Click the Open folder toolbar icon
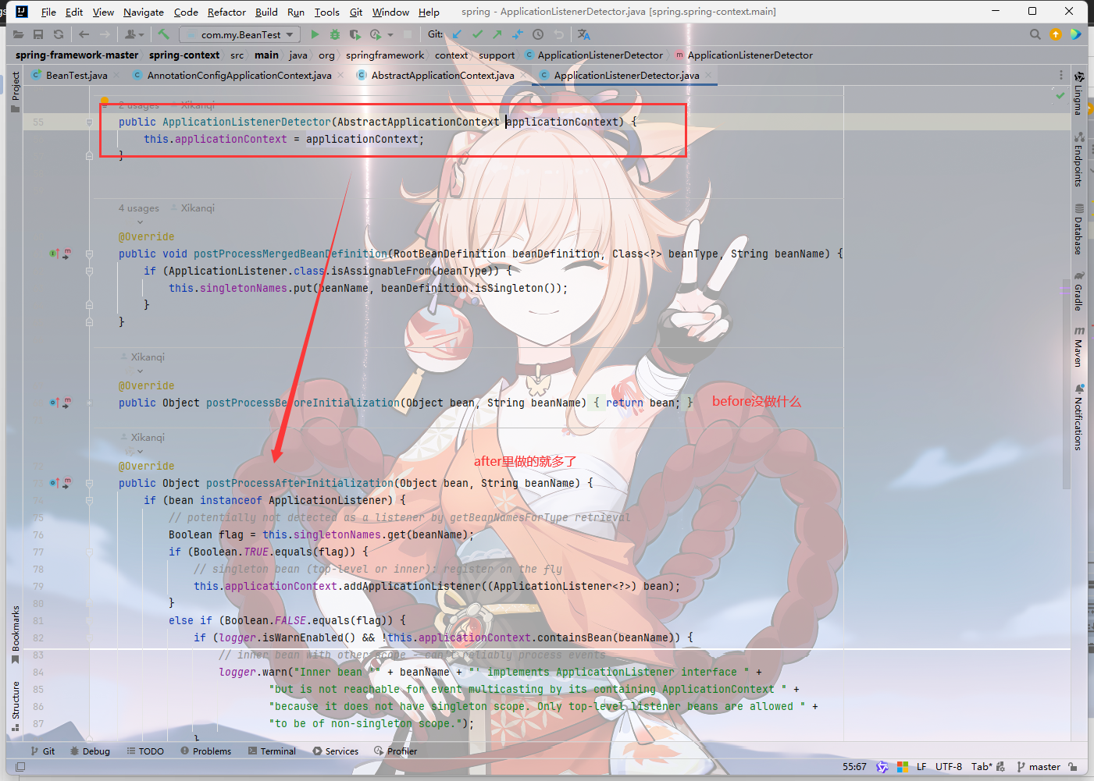The image size is (1094, 781). [x=18, y=34]
